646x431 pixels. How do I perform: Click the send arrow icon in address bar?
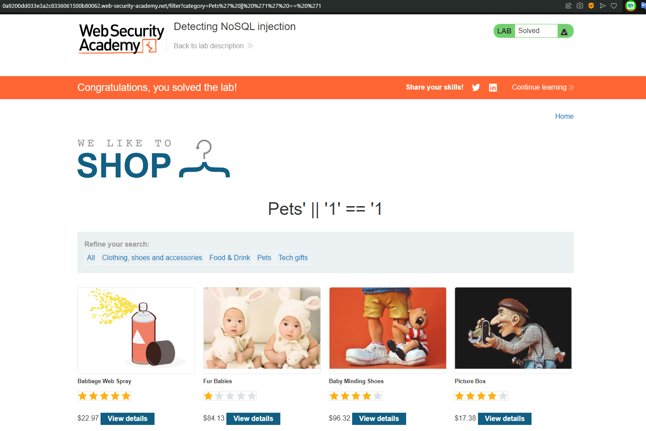(x=602, y=6)
